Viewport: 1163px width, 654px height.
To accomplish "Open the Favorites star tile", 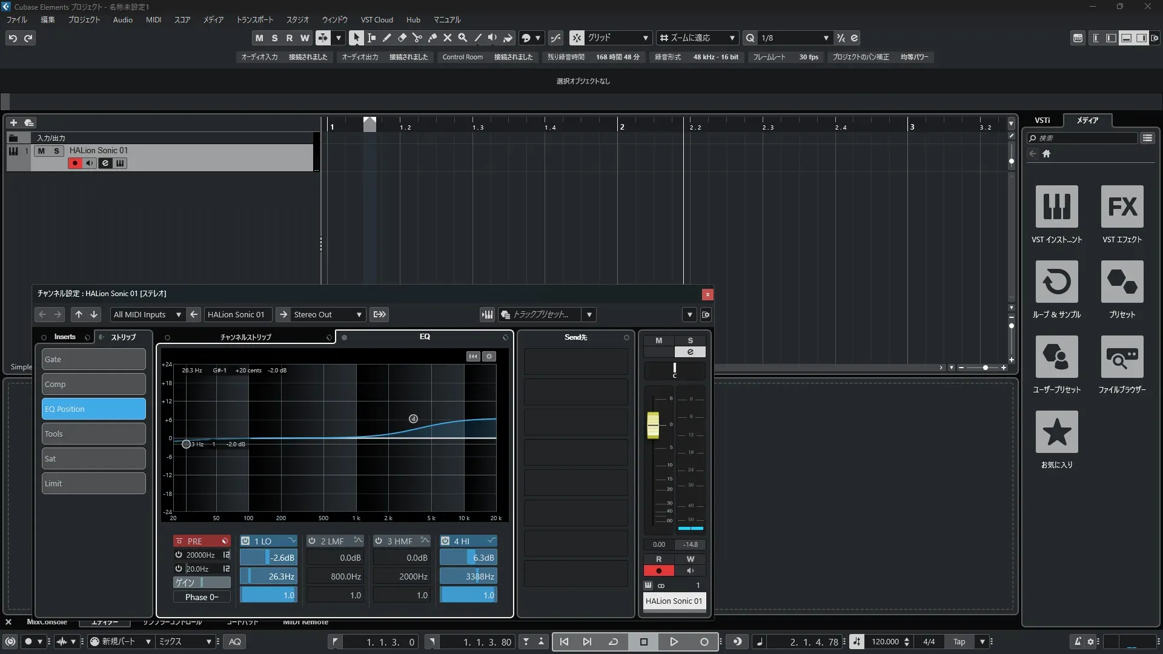I will [x=1056, y=432].
